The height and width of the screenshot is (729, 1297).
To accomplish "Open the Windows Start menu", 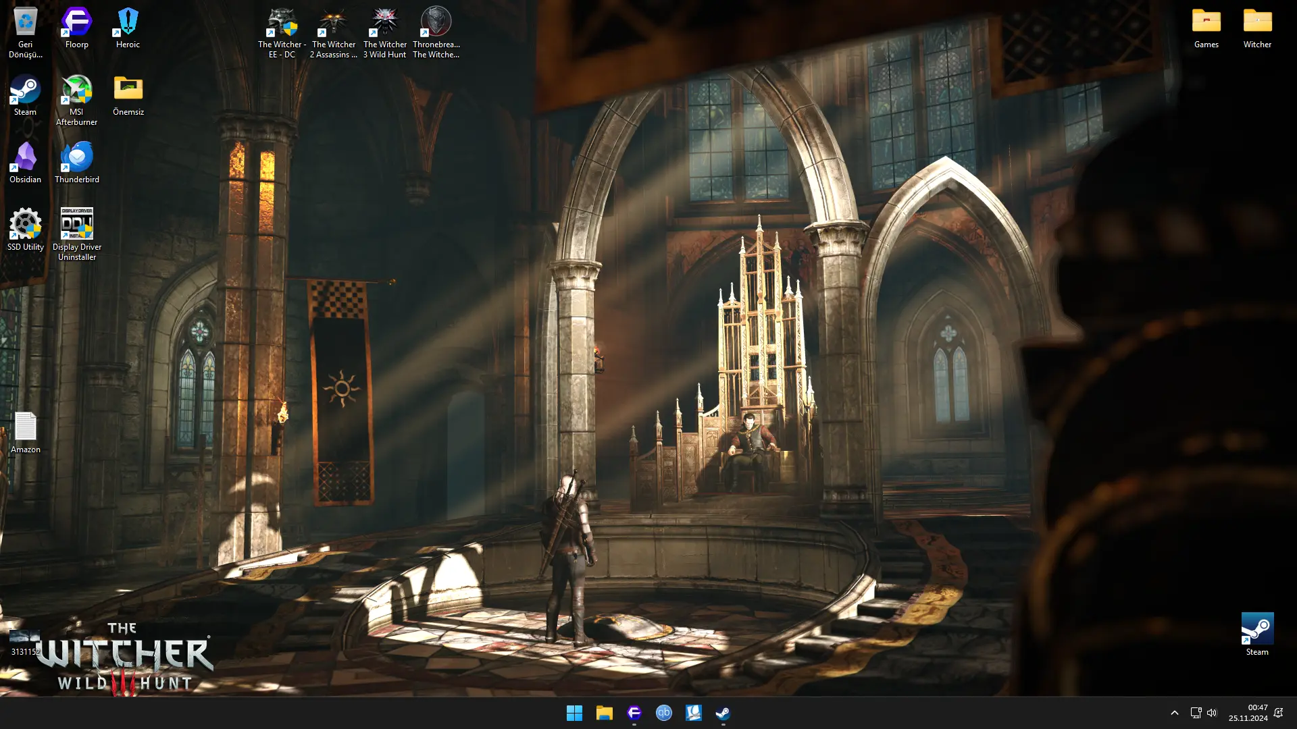I will 574,713.
